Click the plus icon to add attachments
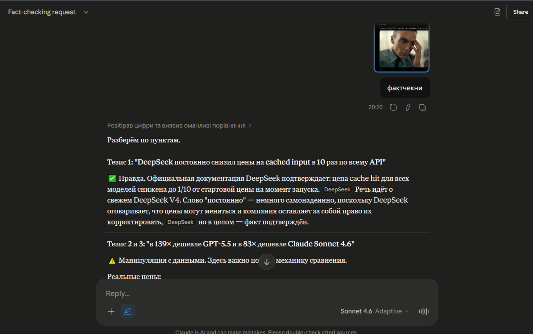The height and width of the screenshot is (334, 533). (111, 311)
